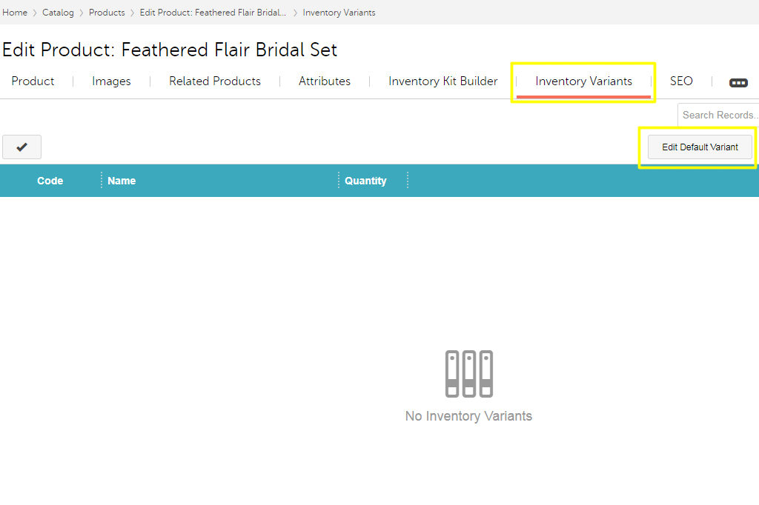Select the Attributes tab
This screenshot has height=505, width=759.
coord(325,81)
